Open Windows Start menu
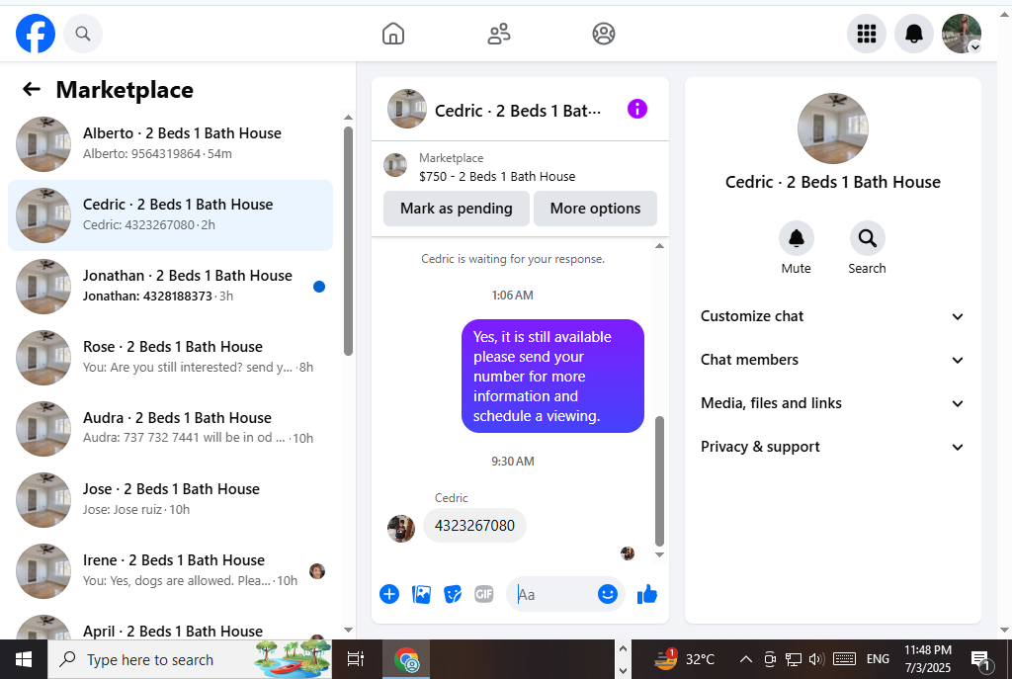This screenshot has height=679, width=1012. tap(24, 659)
